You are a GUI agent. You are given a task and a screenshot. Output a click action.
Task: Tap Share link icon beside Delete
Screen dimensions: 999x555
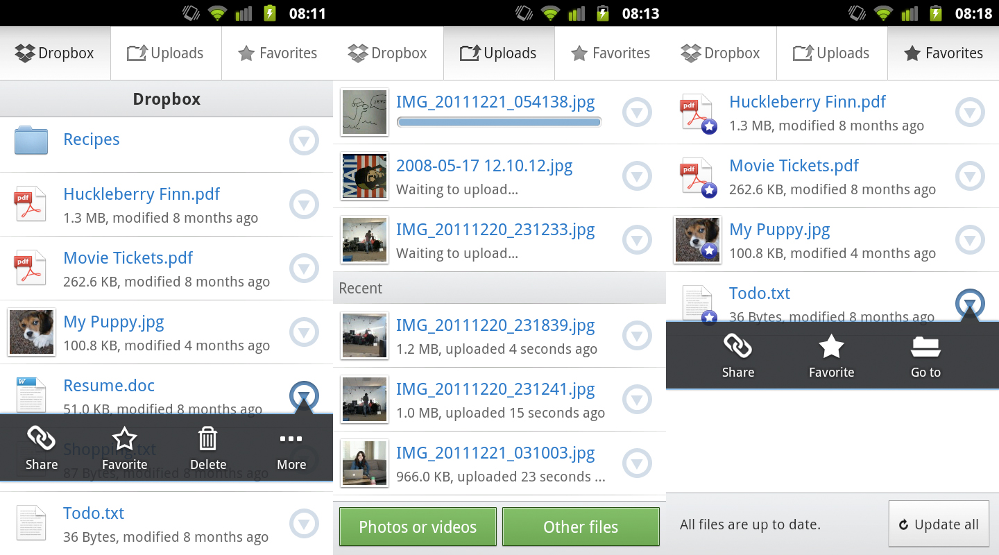pyautogui.click(x=41, y=440)
